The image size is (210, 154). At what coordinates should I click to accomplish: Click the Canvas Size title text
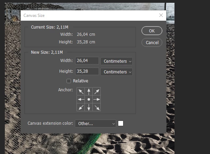pos(34,16)
